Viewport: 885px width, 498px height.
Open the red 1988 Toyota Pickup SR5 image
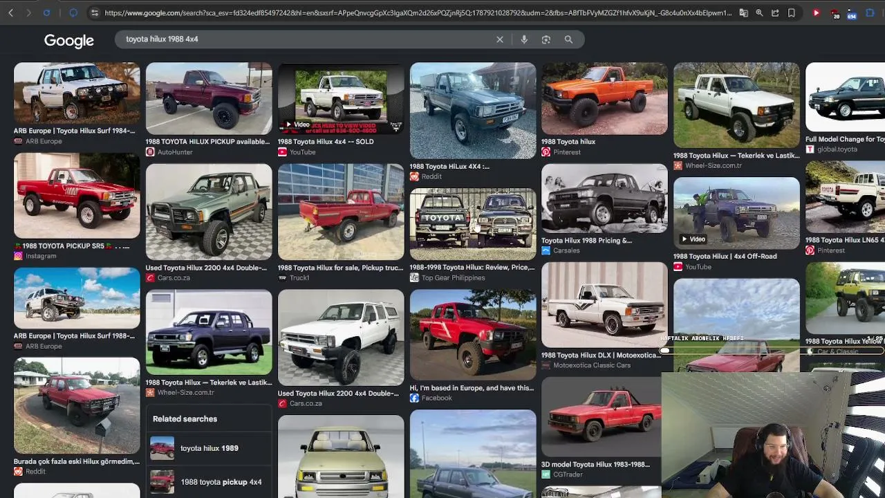[x=77, y=196]
